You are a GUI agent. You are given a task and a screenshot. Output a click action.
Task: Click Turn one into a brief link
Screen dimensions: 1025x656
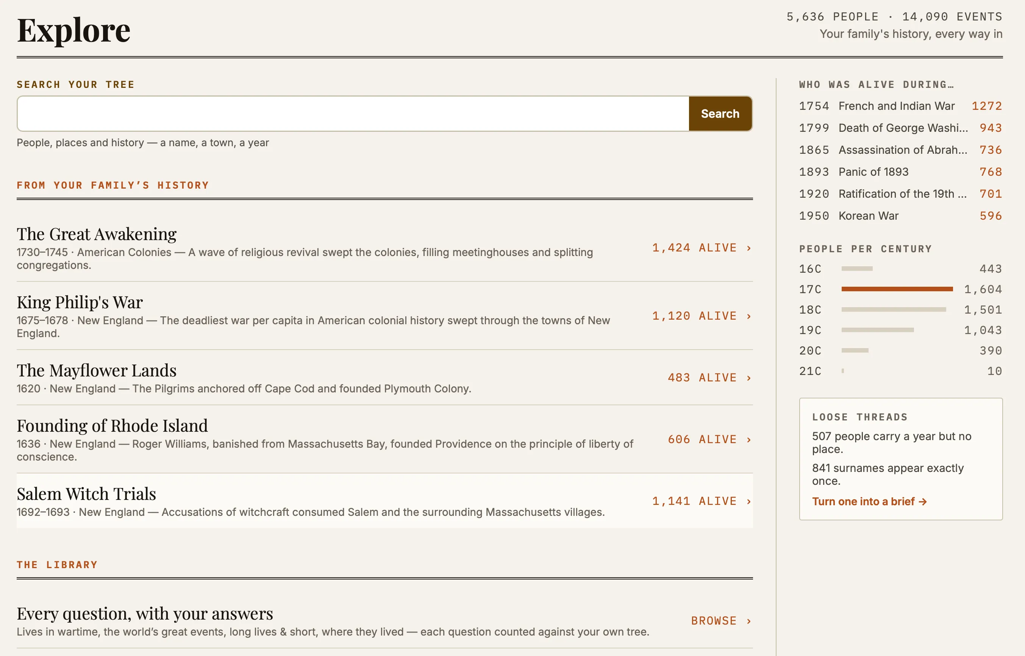(869, 501)
